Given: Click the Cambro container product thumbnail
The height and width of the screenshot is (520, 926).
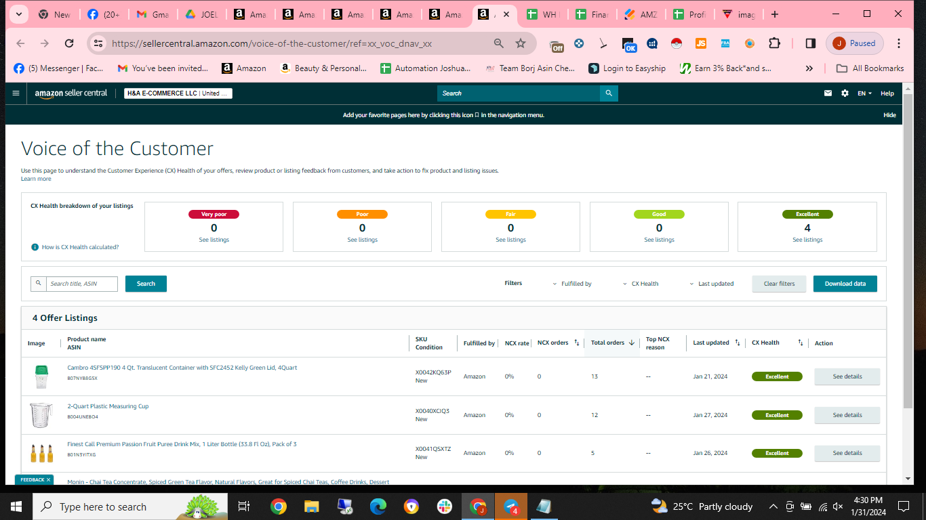Looking at the screenshot, I should (x=41, y=376).
